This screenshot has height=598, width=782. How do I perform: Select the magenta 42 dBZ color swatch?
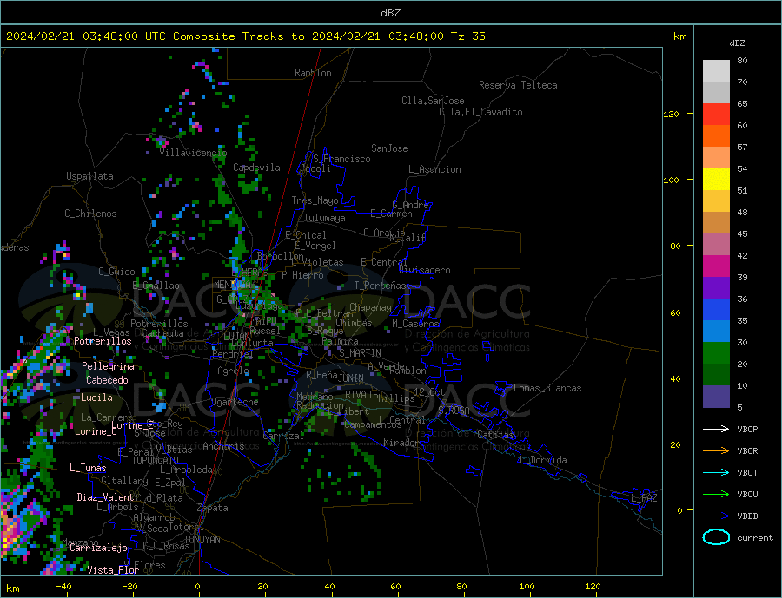point(716,266)
